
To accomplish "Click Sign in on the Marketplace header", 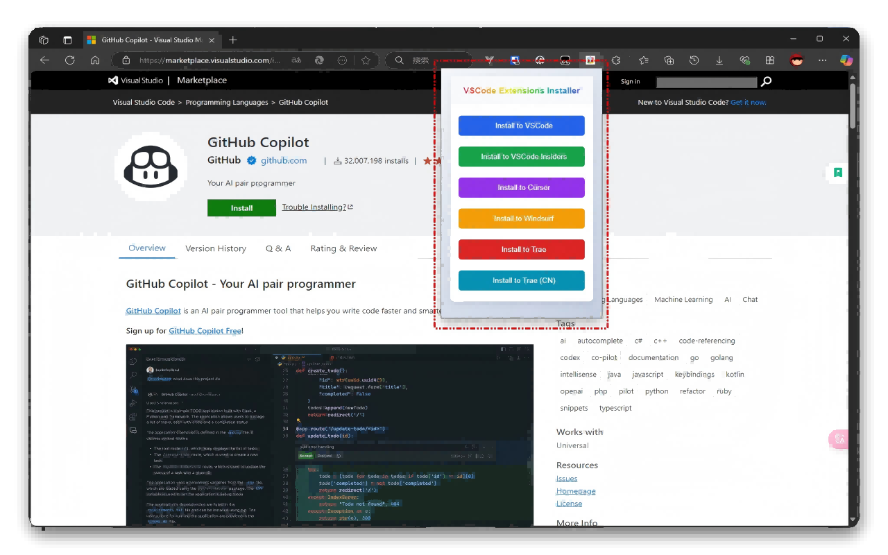I will [x=630, y=81].
